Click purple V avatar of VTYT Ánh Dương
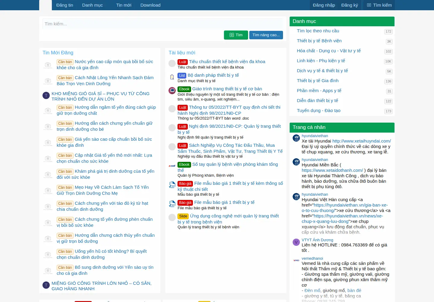This screenshot has height=302, width=434. (296, 242)
